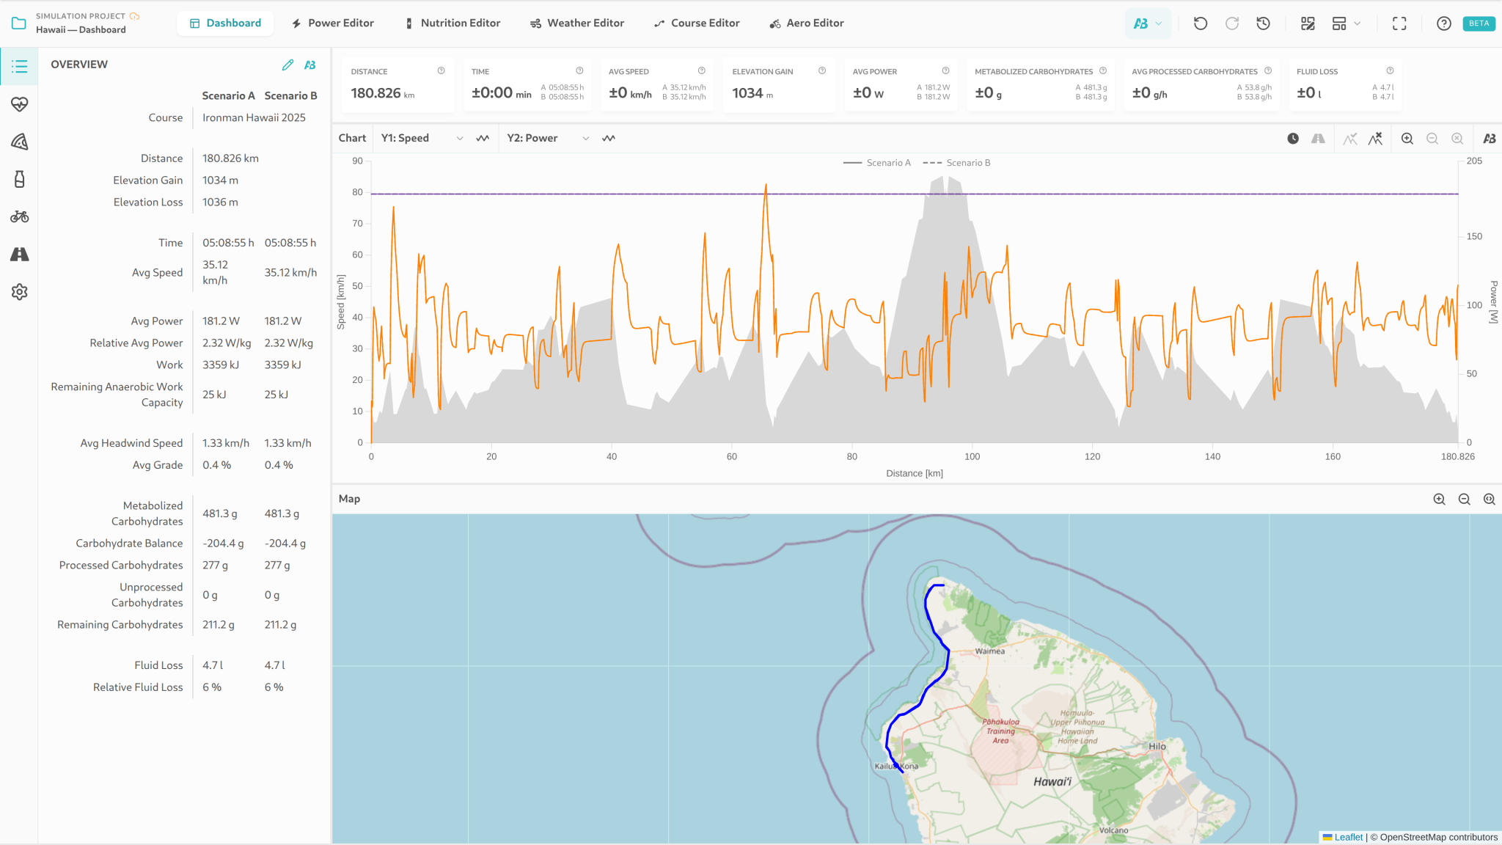The height and width of the screenshot is (845, 1502).
Task: Toggle smoothing wave icon next to Y2 Power
Action: [609, 138]
